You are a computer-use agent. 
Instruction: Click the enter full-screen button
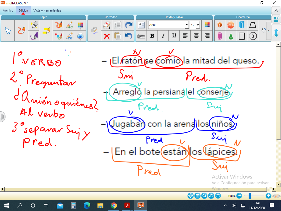tap(218, 196)
